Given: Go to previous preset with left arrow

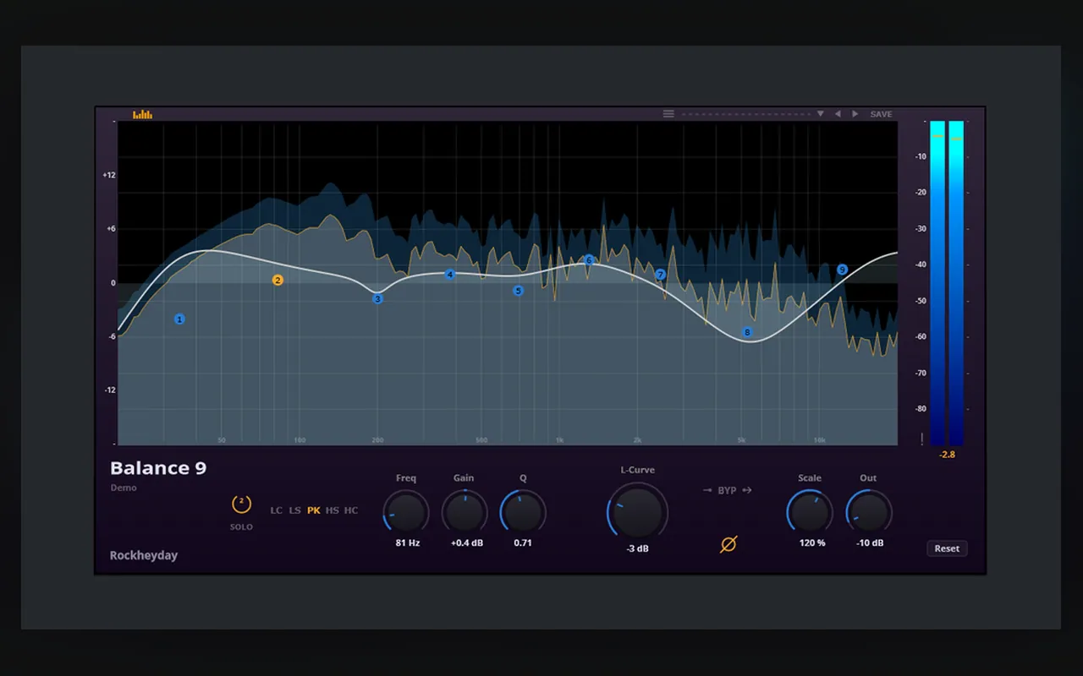Looking at the screenshot, I should click(x=838, y=114).
